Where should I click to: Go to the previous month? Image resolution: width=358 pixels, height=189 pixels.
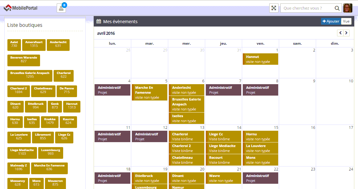[x=340, y=33]
